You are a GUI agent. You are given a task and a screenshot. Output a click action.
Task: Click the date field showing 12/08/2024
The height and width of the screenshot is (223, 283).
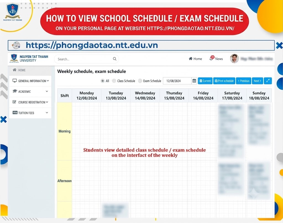point(177,81)
